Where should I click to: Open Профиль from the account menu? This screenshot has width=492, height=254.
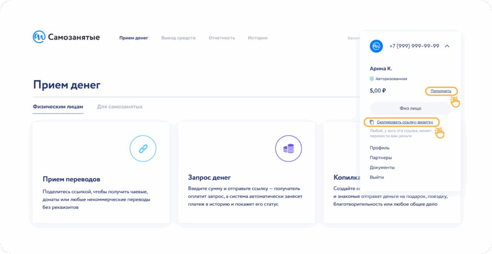coord(380,148)
